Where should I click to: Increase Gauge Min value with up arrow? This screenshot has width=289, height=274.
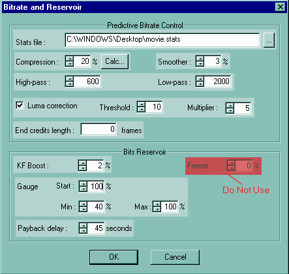pos(83,204)
